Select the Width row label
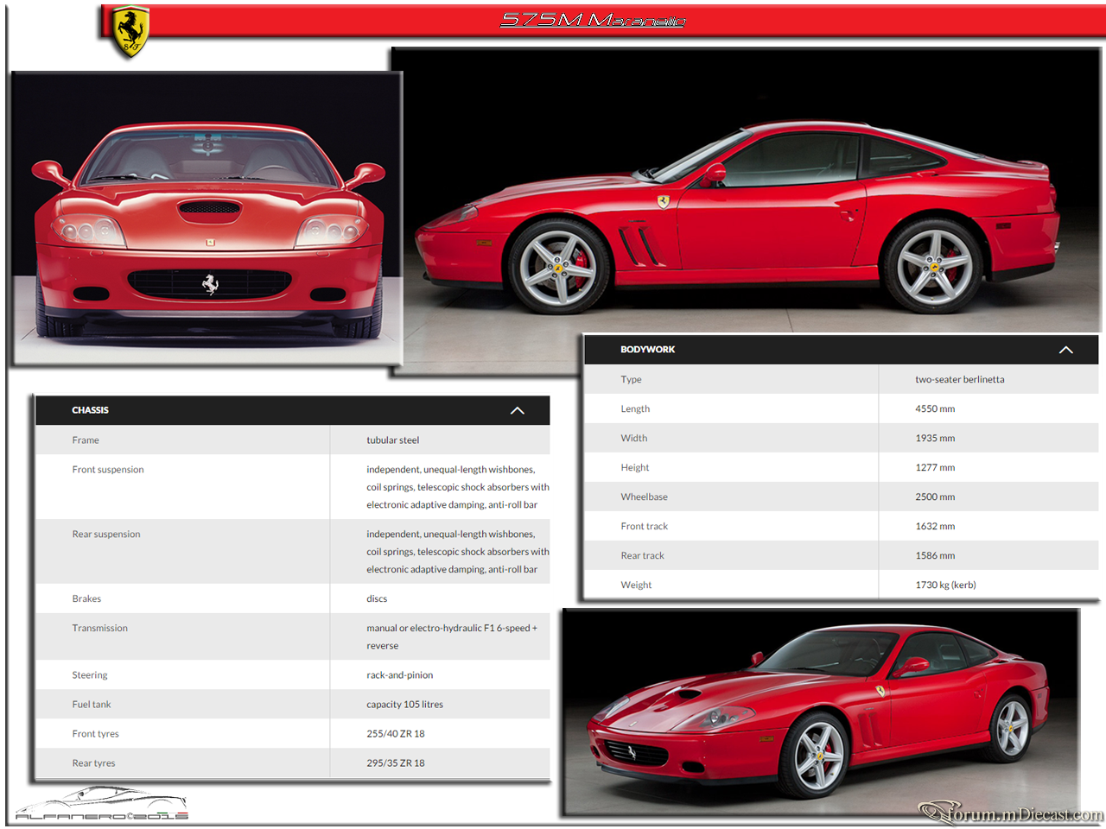Viewport: 1106px width, 829px height. pyautogui.click(x=634, y=439)
